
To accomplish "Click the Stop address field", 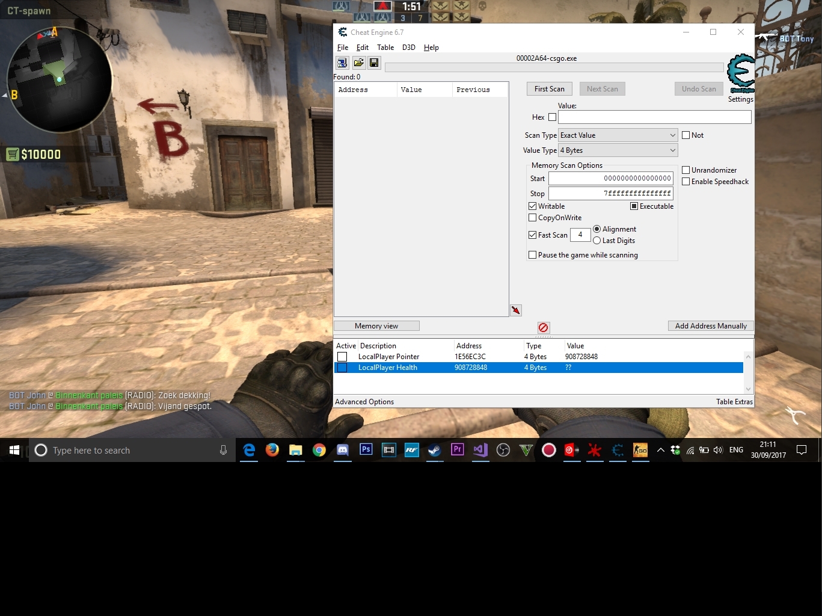I will coord(611,194).
